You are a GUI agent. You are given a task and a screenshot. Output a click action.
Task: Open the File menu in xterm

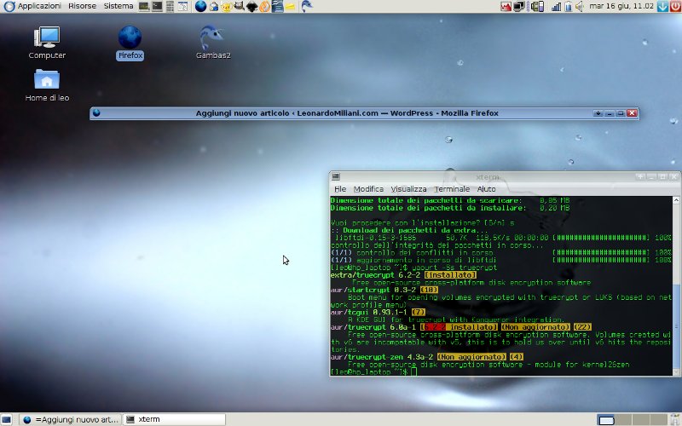point(340,189)
